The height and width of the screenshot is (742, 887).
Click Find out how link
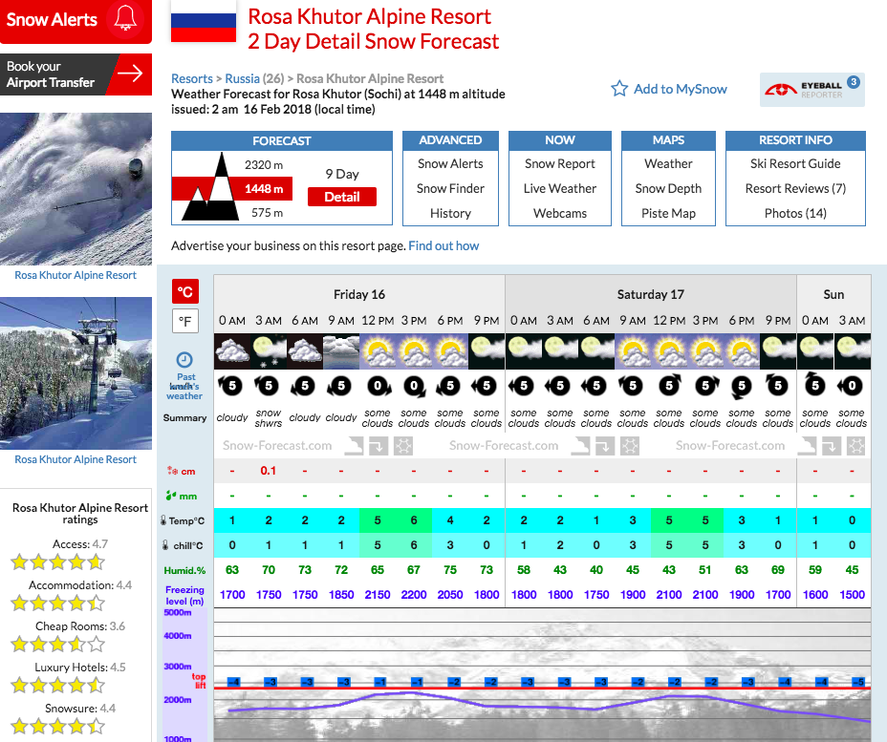[x=443, y=245]
